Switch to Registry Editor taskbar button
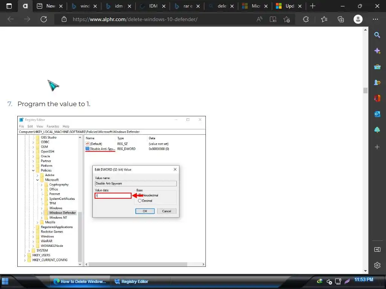The image size is (386, 289). (x=132, y=281)
